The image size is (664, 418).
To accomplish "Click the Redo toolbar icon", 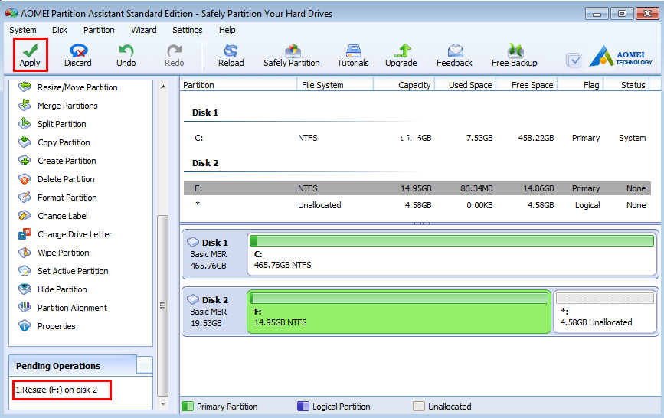I will click(x=174, y=55).
